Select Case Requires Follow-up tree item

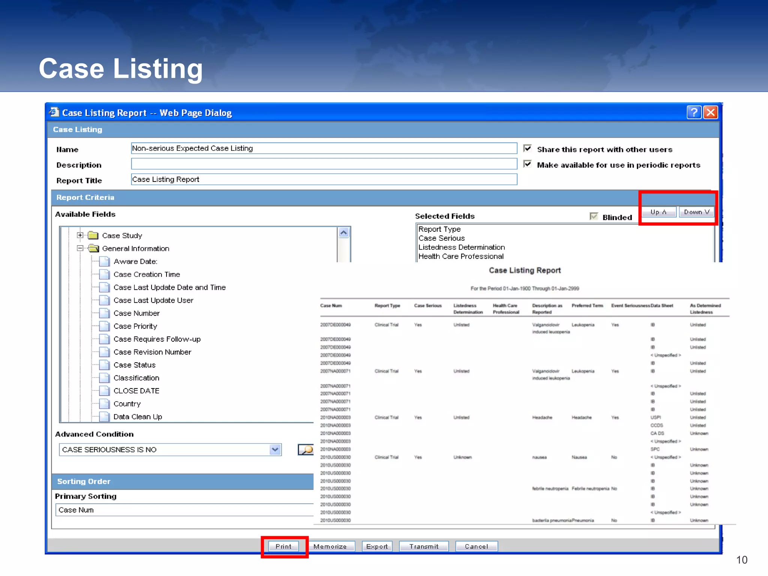click(x=157, y=339)
